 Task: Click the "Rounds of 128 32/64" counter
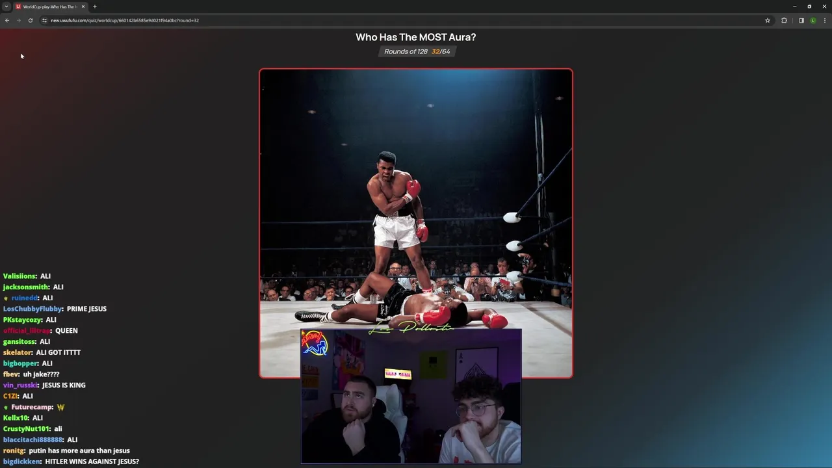click(417, 51)
